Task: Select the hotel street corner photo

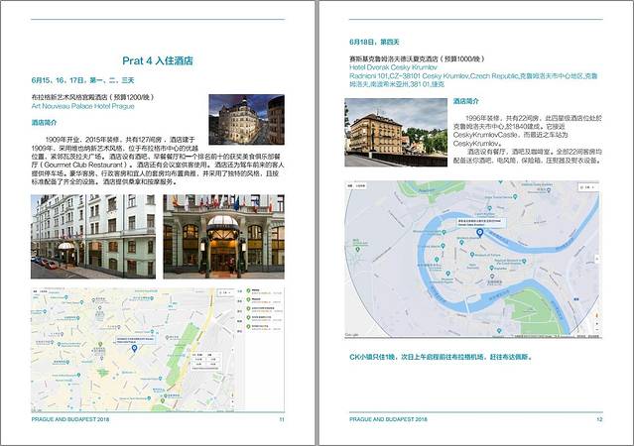Action: coord(93,236)
